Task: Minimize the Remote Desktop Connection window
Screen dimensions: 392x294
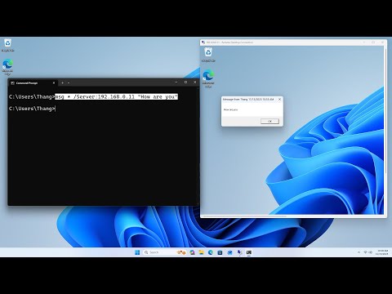Action: click(x=364, y=42)
